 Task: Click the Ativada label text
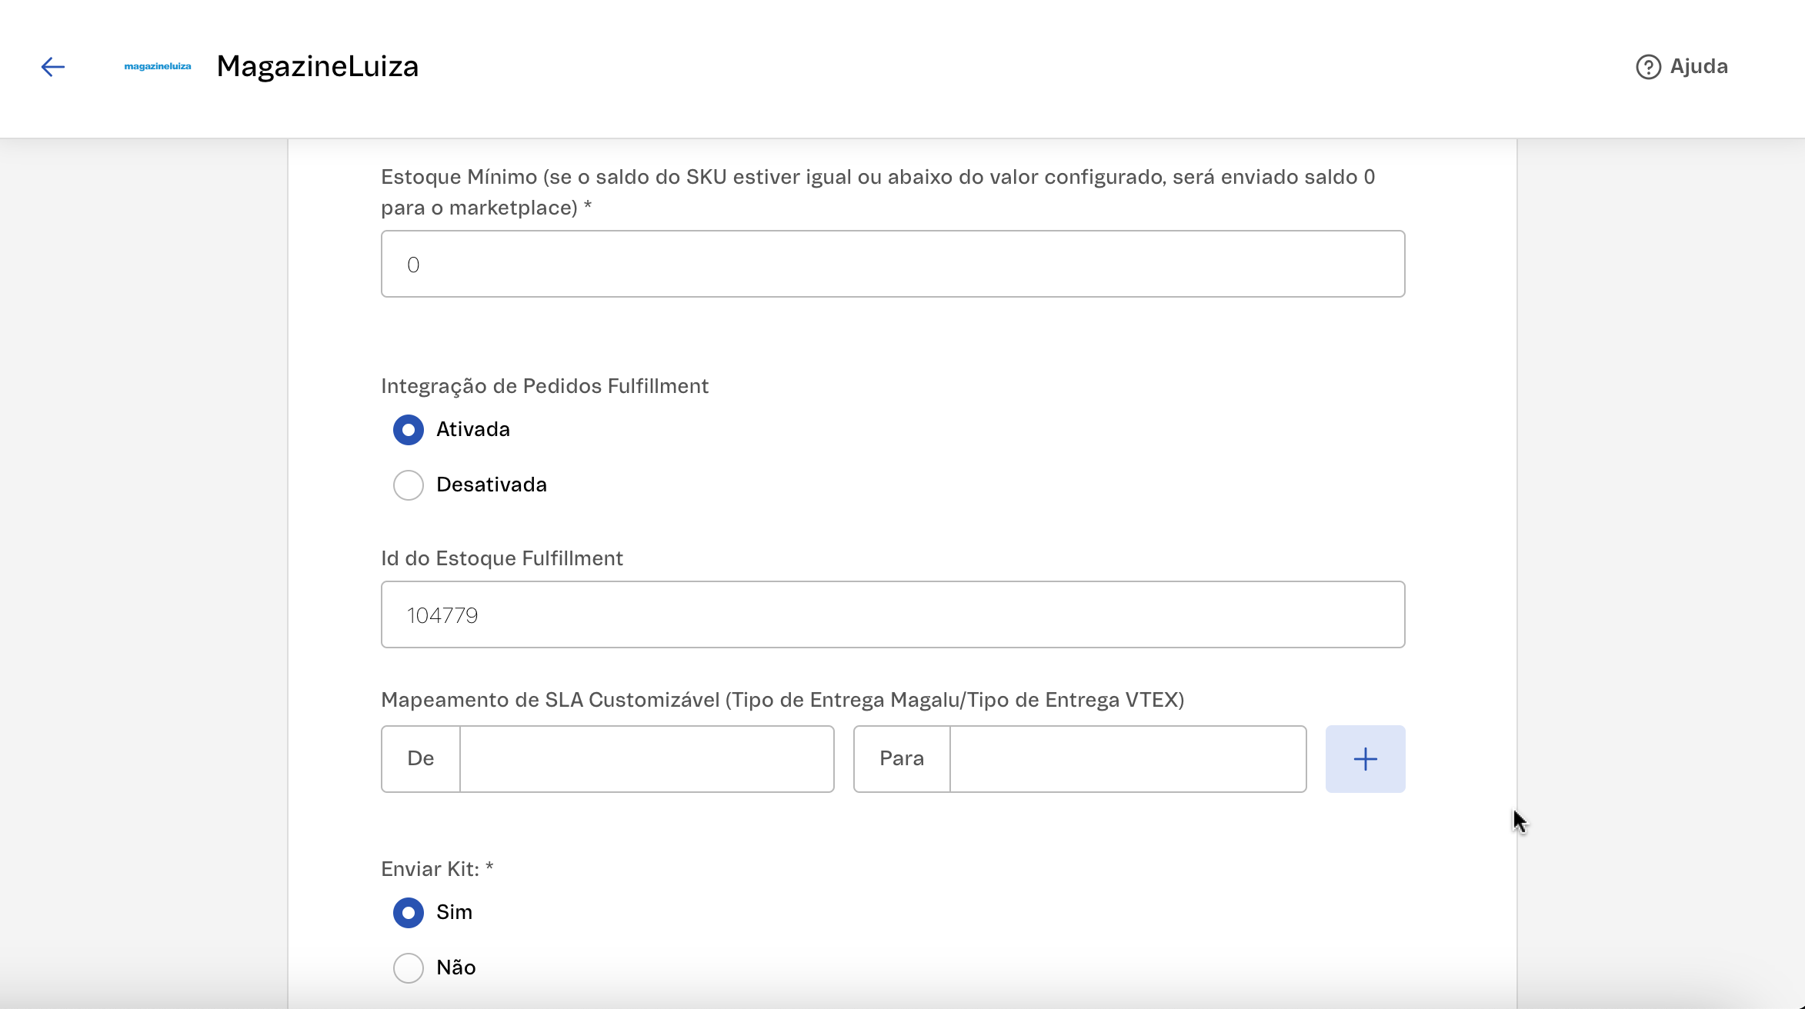point(473,430)
